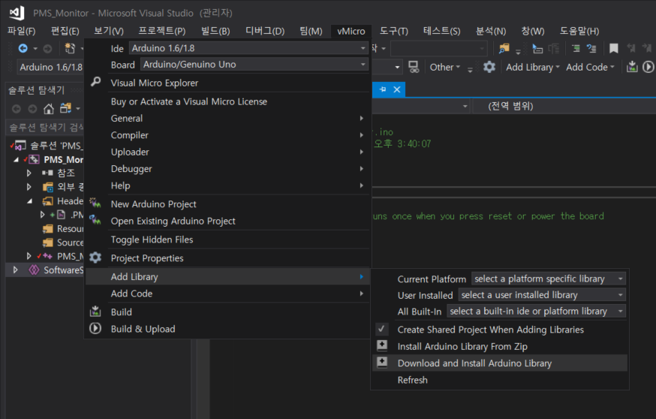Click the icon next to New Arduino Project
Image resolution: width=656 pixels, height=419 pixels.
95,203
